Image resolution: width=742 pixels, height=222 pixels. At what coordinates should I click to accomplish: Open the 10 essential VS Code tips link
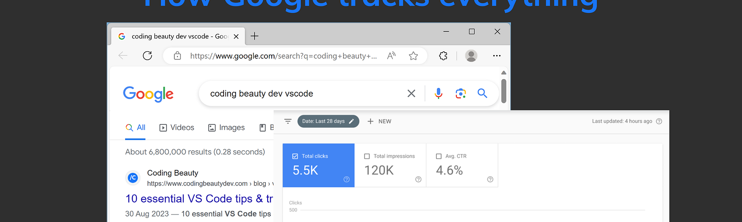[x=199, y=199]
